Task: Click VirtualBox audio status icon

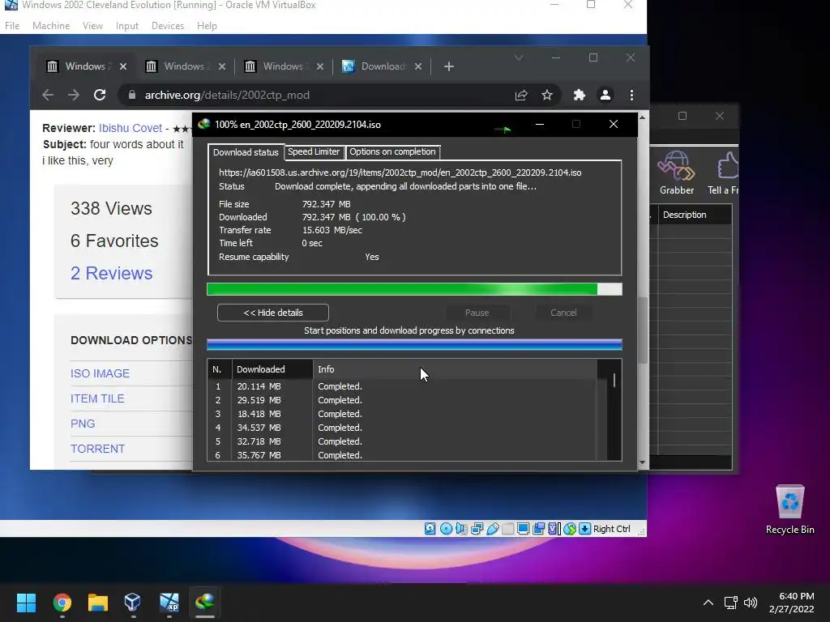Action: point(461,528)
